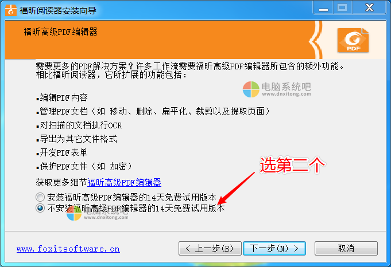Image resolution: width=391 pixels, height=267 pixels.
Task: Click the Foxit installer icon in title bar
Action: click(11, 10)
